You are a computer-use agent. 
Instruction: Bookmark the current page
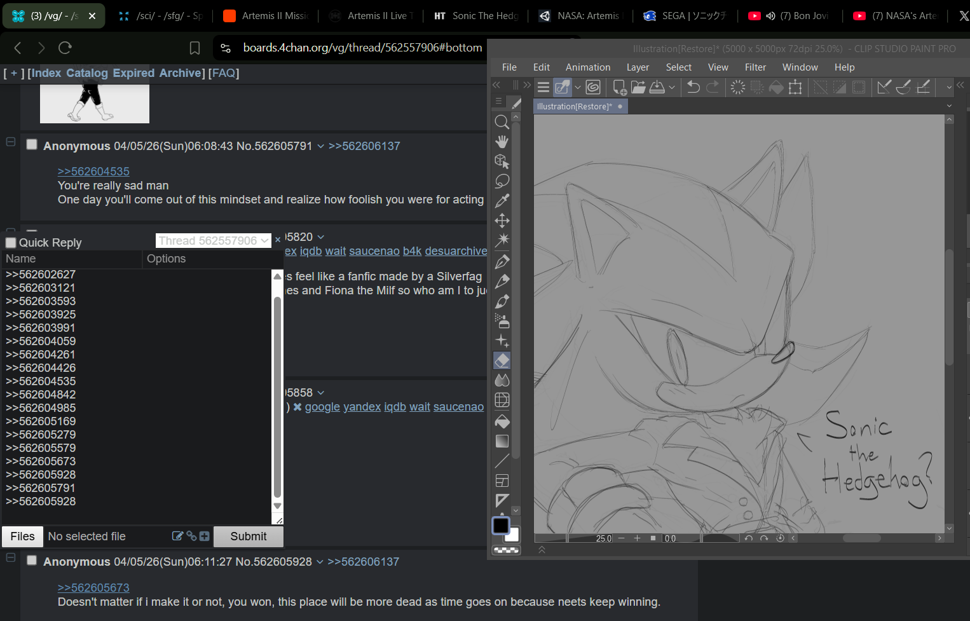(195, 48)
